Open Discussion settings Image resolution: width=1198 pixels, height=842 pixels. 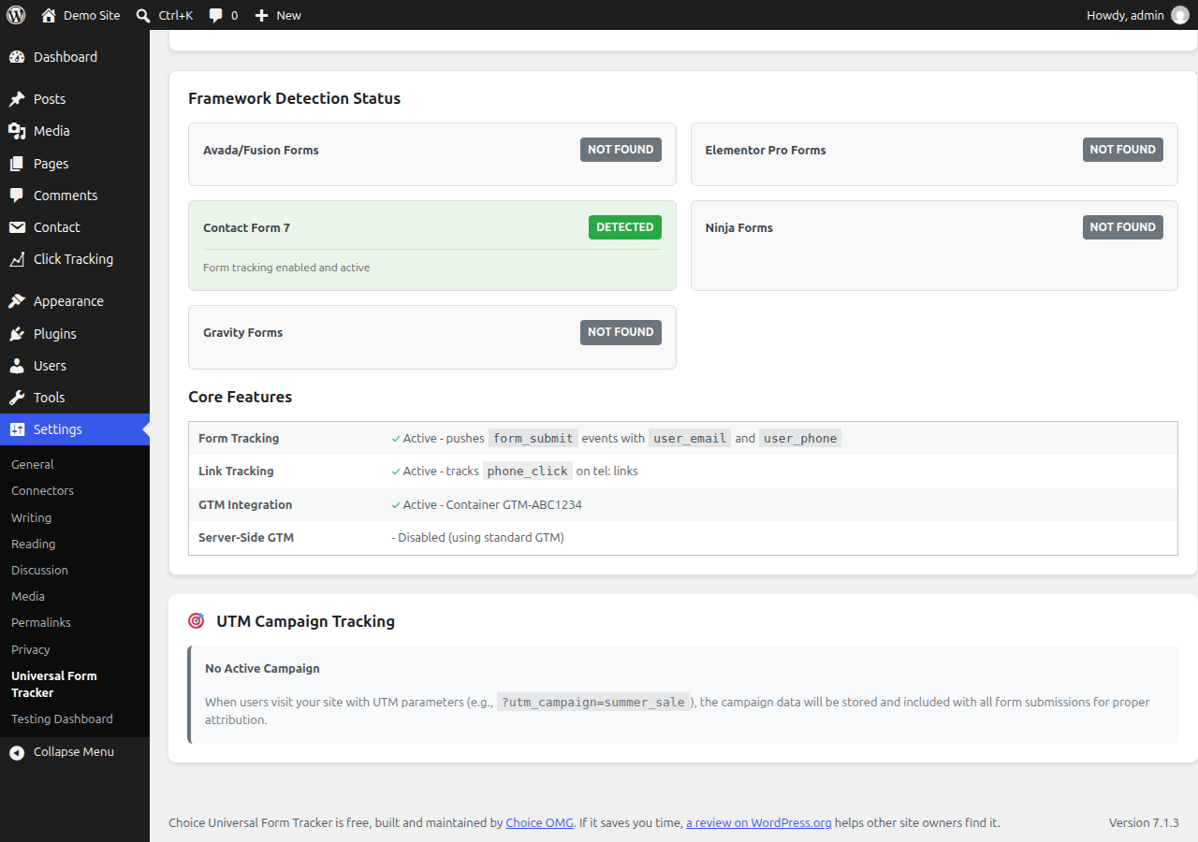(39, 570)
